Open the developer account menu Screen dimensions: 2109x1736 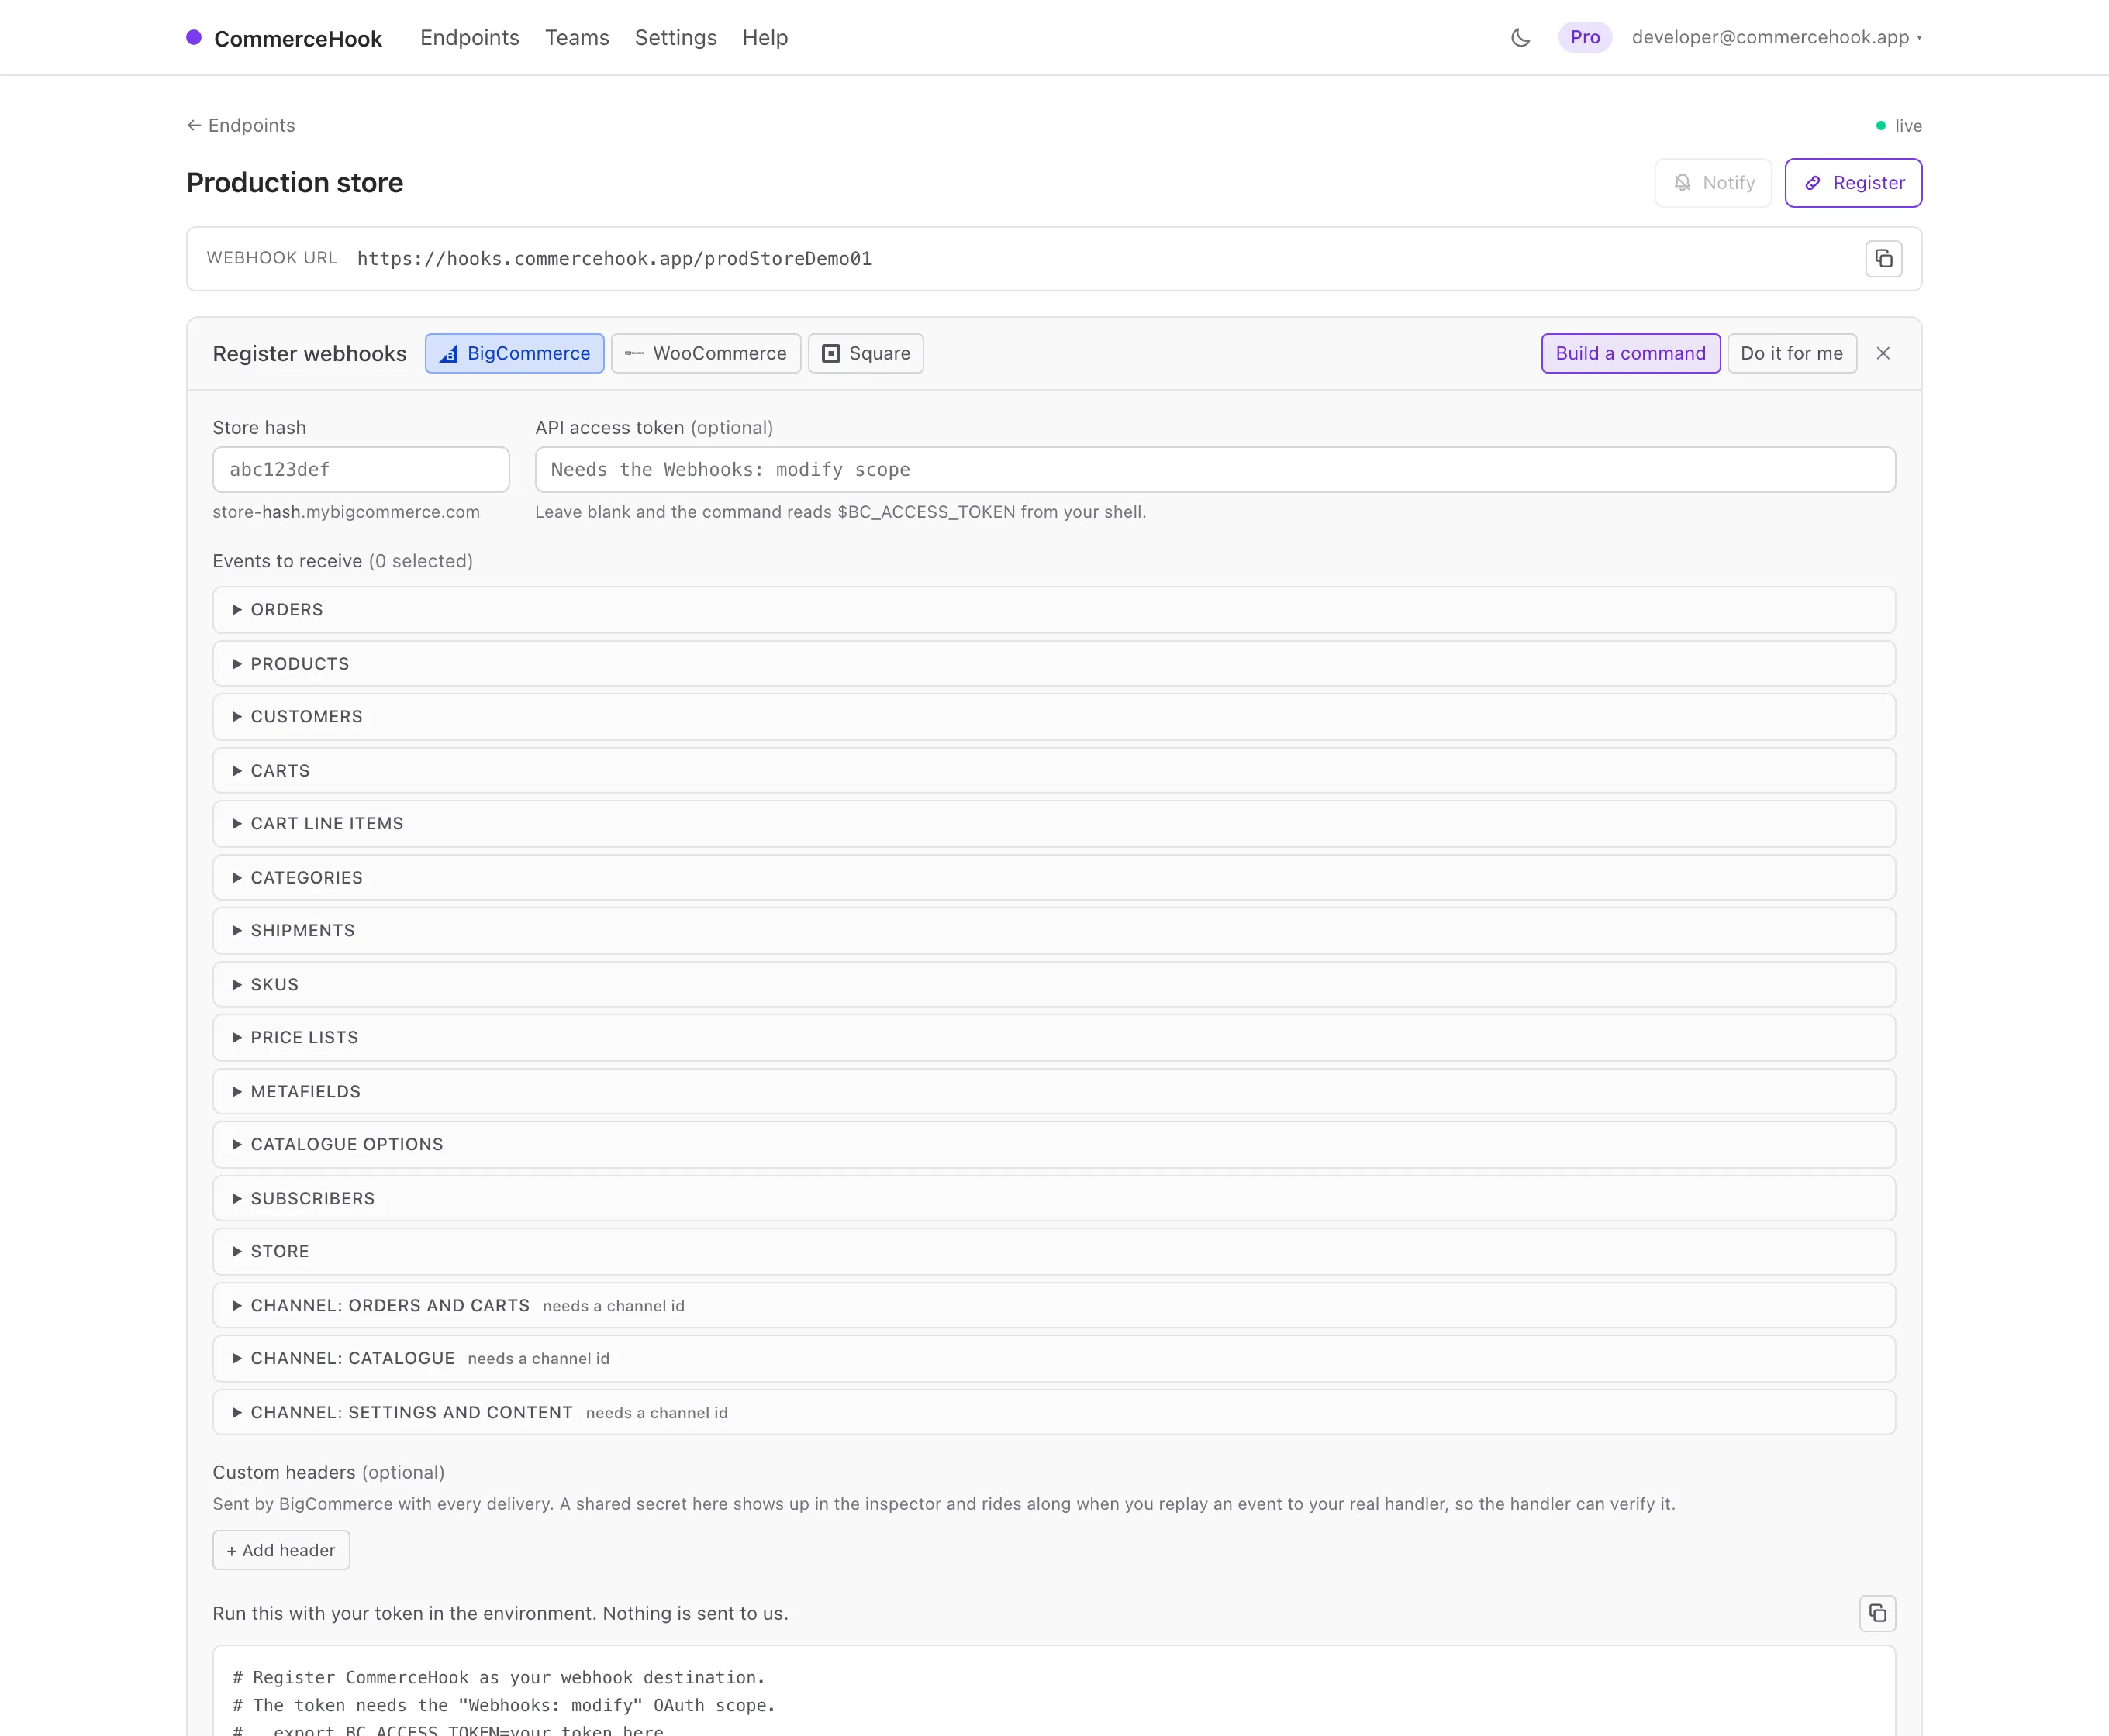click(x=1776, y=37)
